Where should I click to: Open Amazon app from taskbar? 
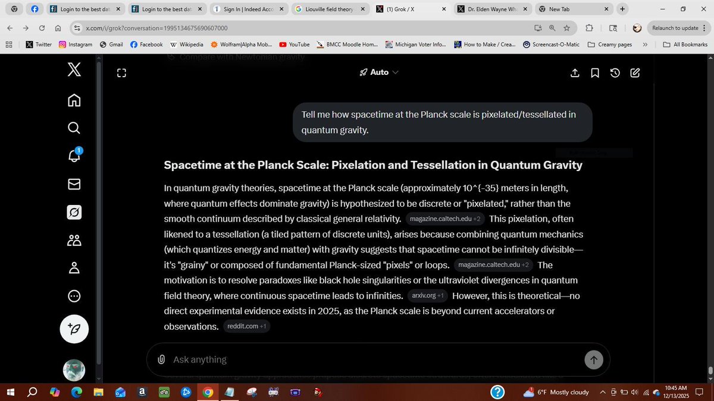coord(142,392)
